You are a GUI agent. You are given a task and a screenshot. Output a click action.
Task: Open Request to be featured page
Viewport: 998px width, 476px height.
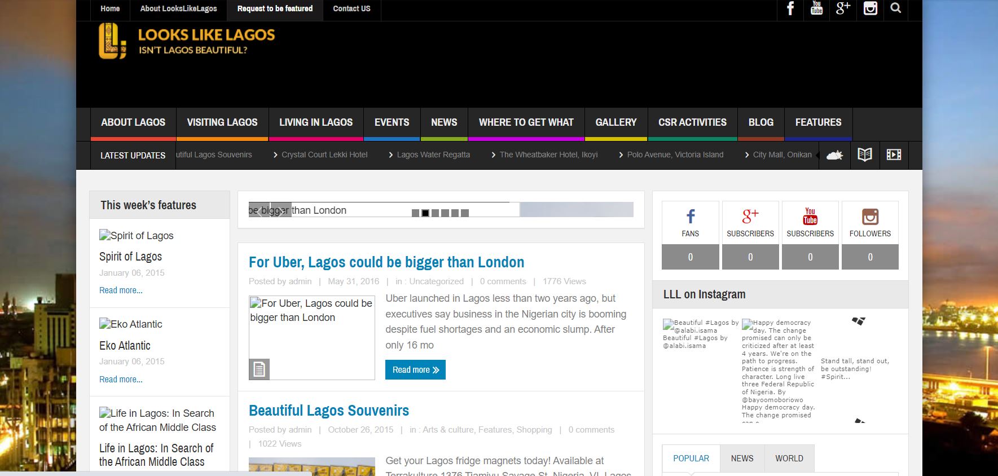point(275,9)
